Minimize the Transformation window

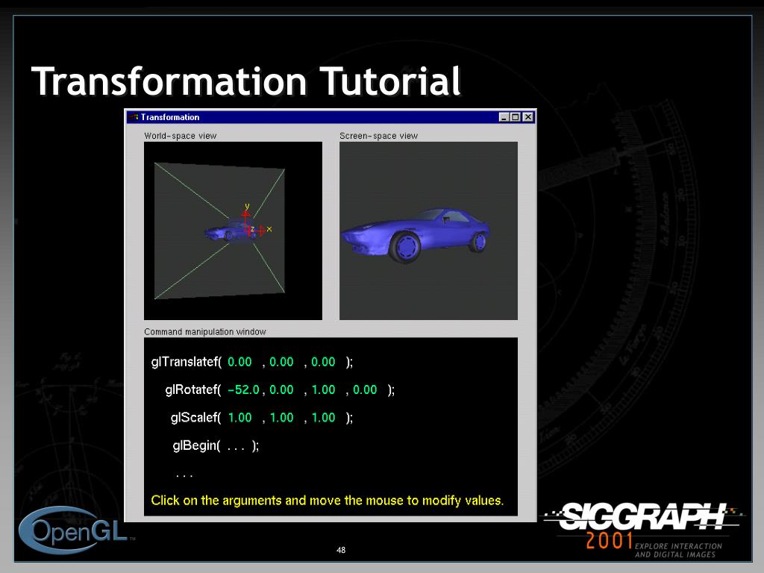(x=504, y=117)
